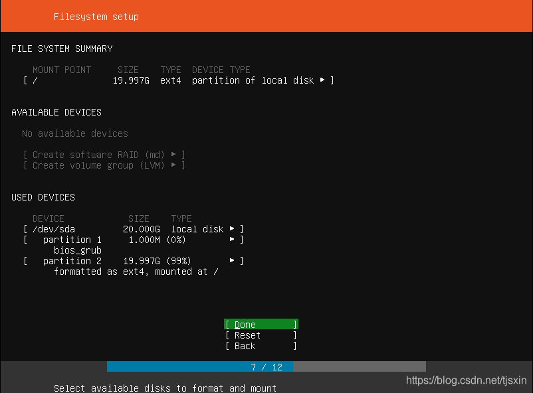Click the 'local disk' type of /dev/sda
Viewport: 533px width, 393px height.
point(197,229)
